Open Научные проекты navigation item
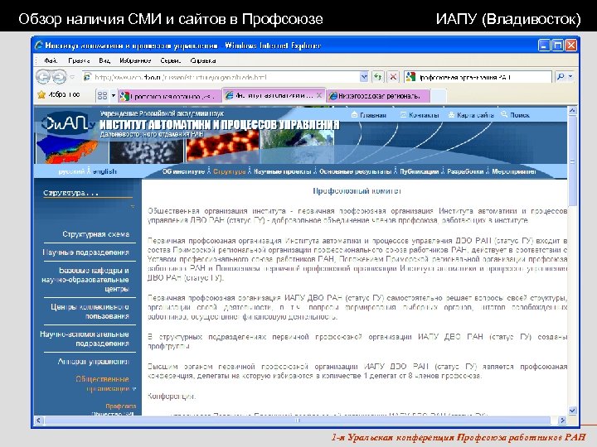This screenshot has width=597, height=447. [282, 171]
